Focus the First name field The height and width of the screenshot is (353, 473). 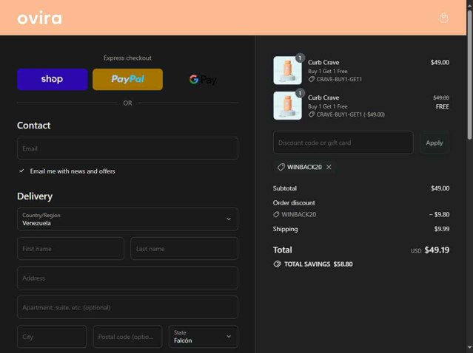coord(70,249)
